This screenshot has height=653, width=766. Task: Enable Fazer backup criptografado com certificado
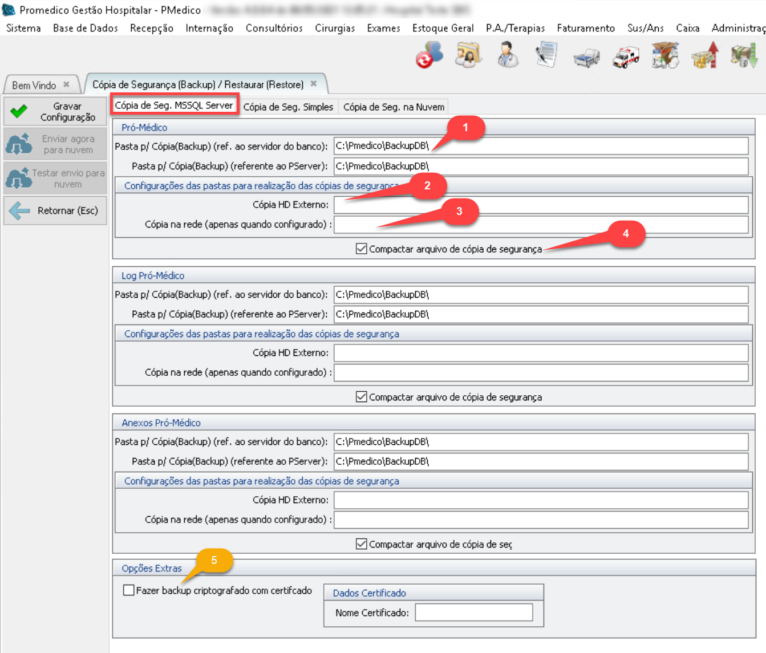pyautogui.click(x=129, y=590)
